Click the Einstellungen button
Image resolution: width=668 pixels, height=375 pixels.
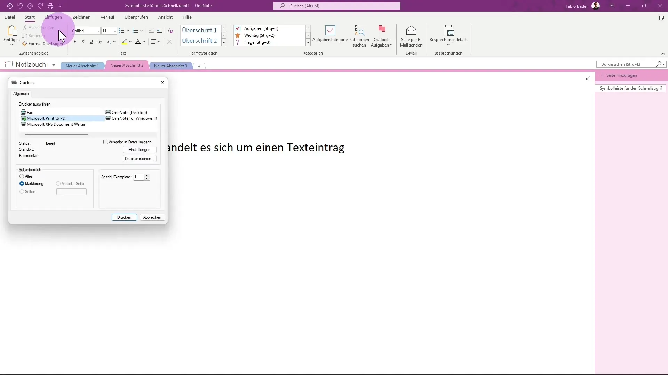(x=140, y=150)
